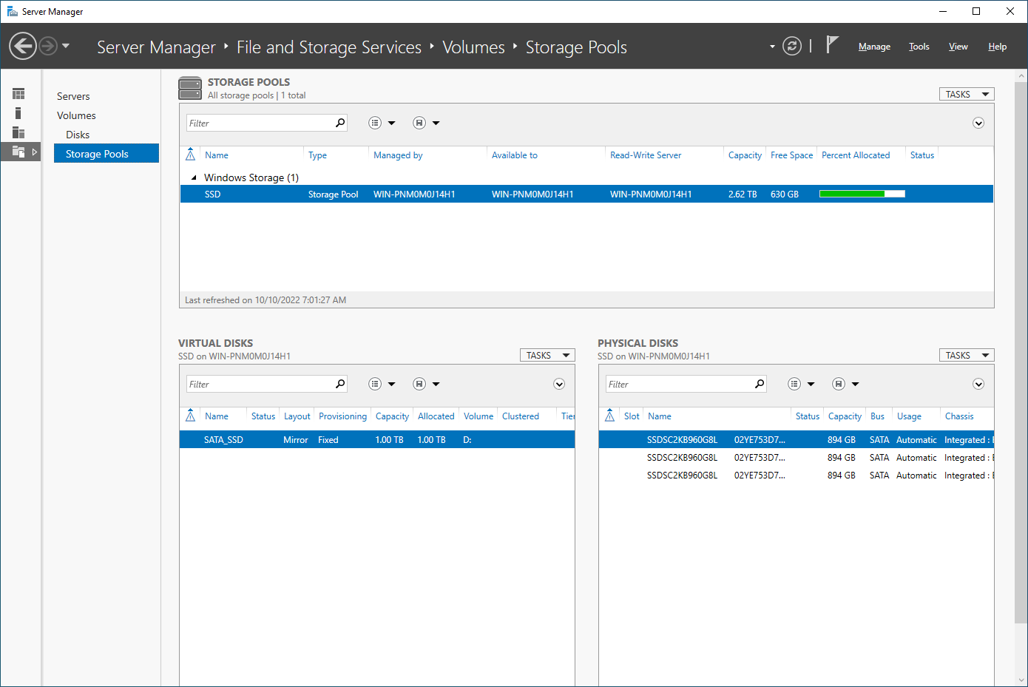Open the Physical Disks TASKS dropdown
This screenshot has height=687, width=1028.
pyautogui.click(x=967, y=355)
